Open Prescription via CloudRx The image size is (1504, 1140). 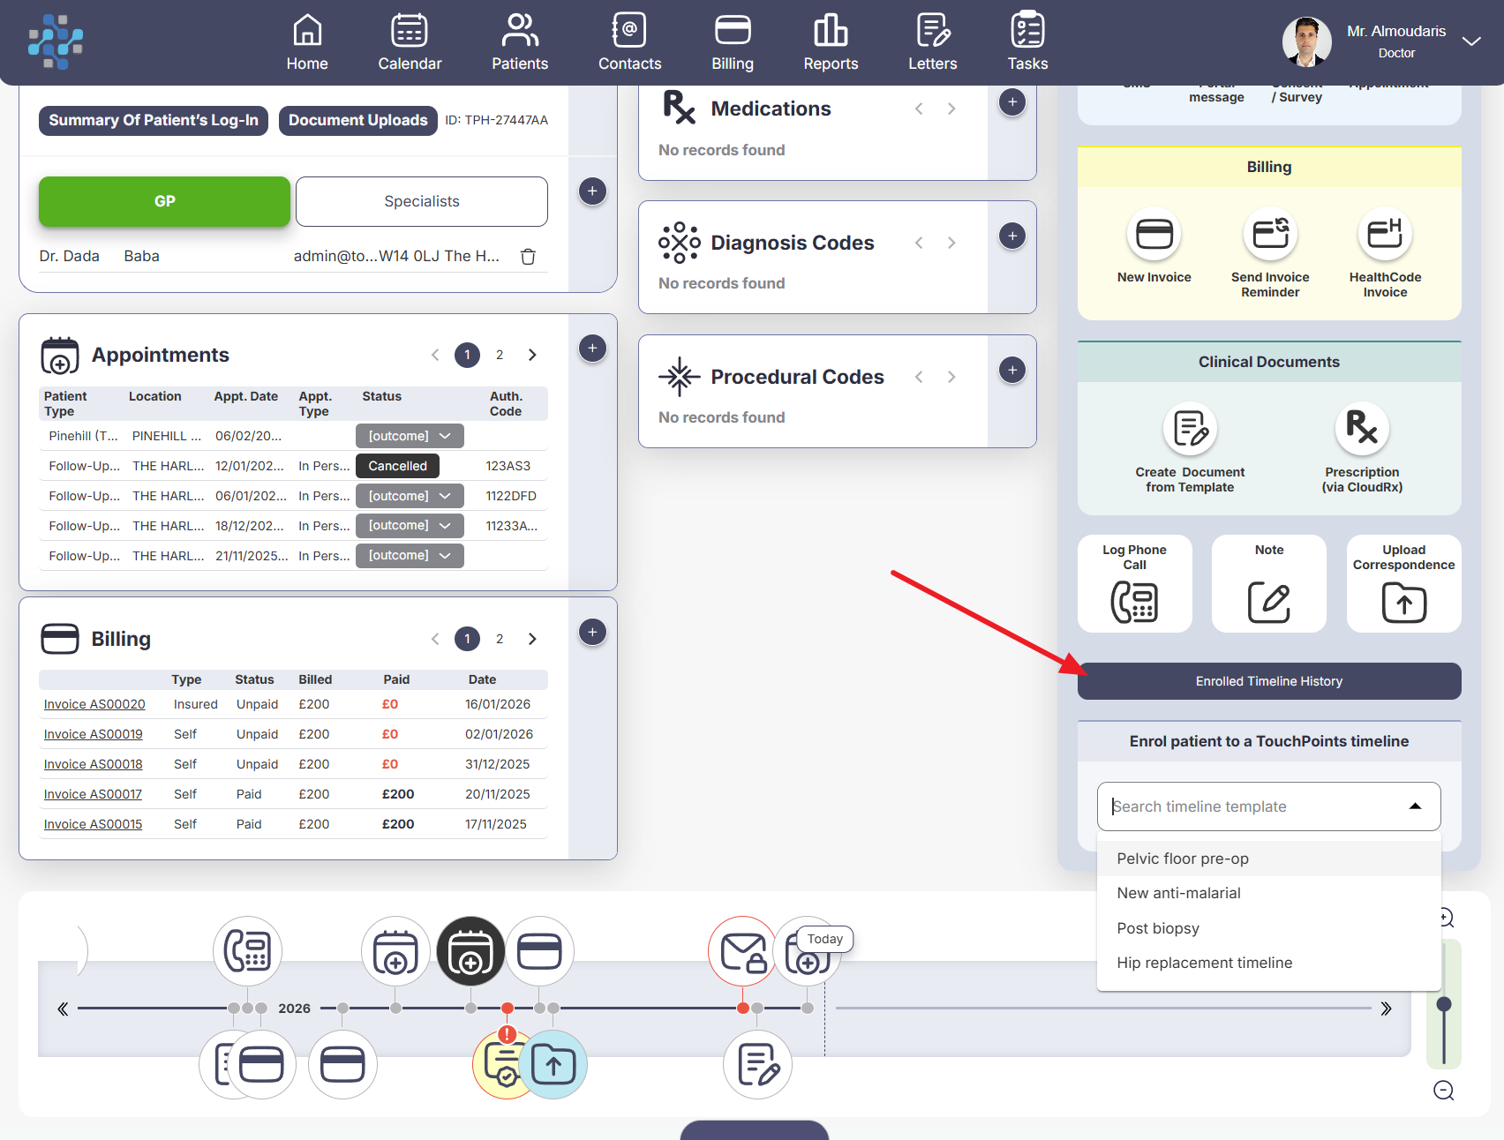1361,430
